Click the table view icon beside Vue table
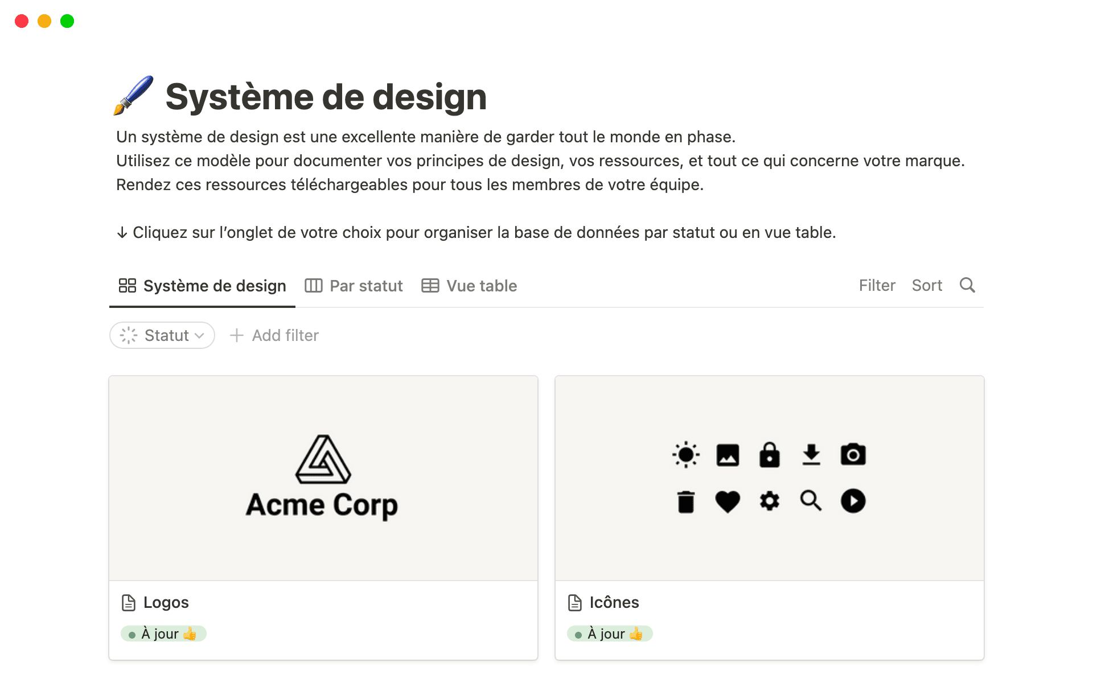This screenshot has height=683, width=1093. click(x=430, y=285)
